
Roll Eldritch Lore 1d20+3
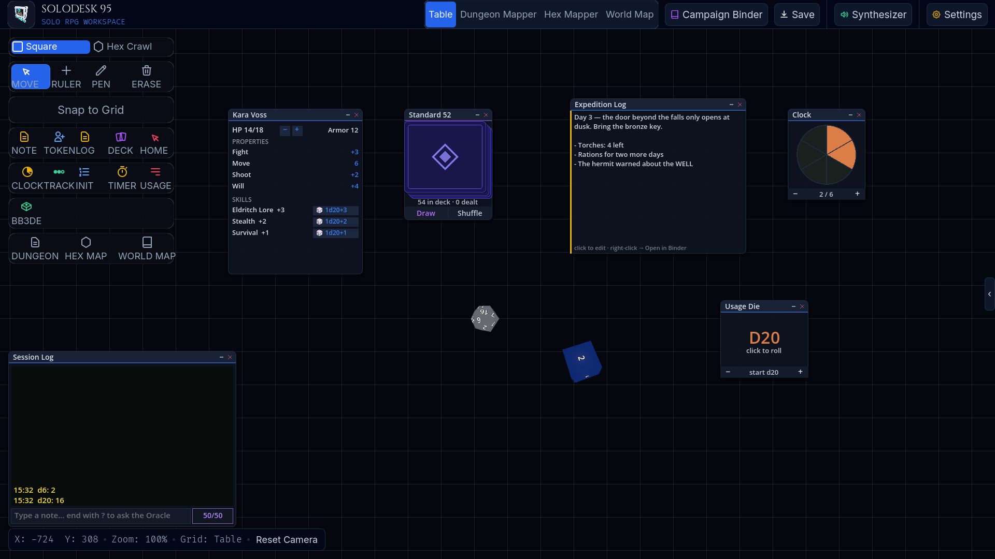click(335, 210)
